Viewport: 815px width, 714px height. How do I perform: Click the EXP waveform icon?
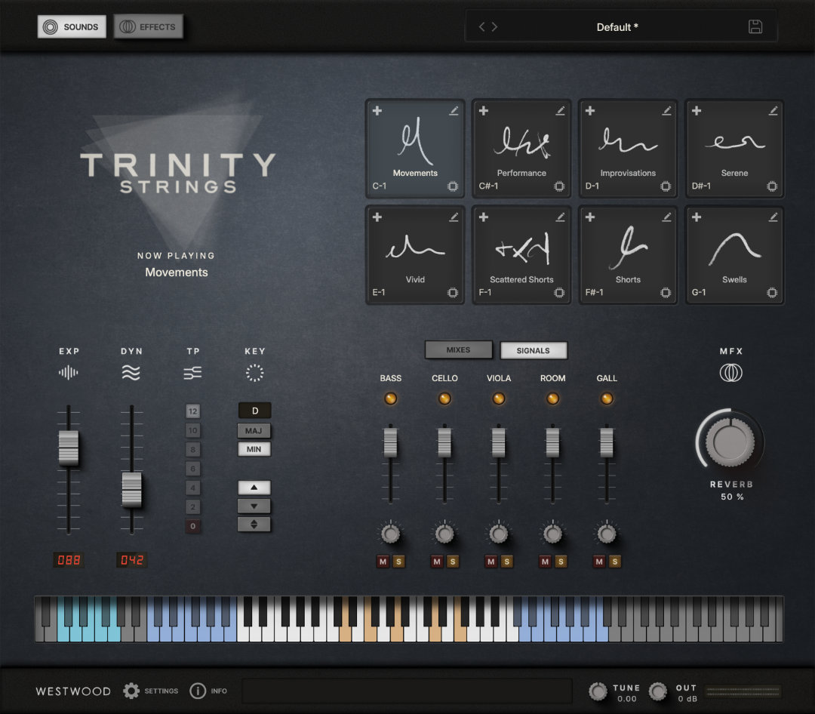[68, 372]
